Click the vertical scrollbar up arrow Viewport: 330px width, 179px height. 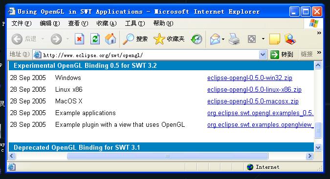pos(318,65)
